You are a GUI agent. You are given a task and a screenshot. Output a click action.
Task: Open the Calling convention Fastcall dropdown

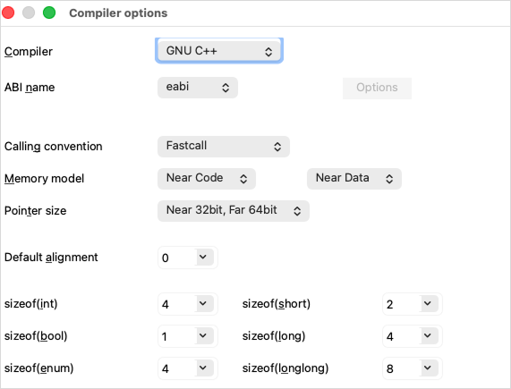click(224, 147)
